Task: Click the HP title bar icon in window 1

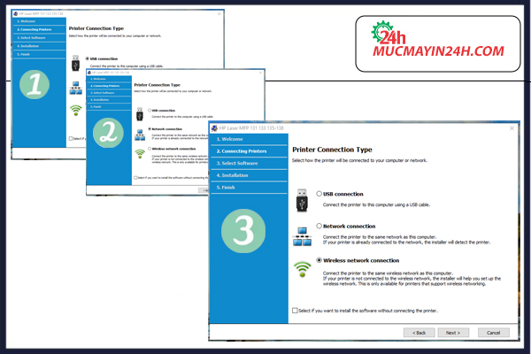Action: click(x=16, y=14)
